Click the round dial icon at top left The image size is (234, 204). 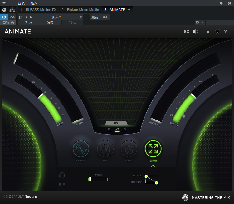point(4,10)
